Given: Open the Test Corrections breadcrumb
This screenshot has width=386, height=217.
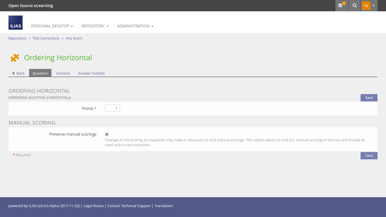Looking at the screenshot, I should [46, 38].
